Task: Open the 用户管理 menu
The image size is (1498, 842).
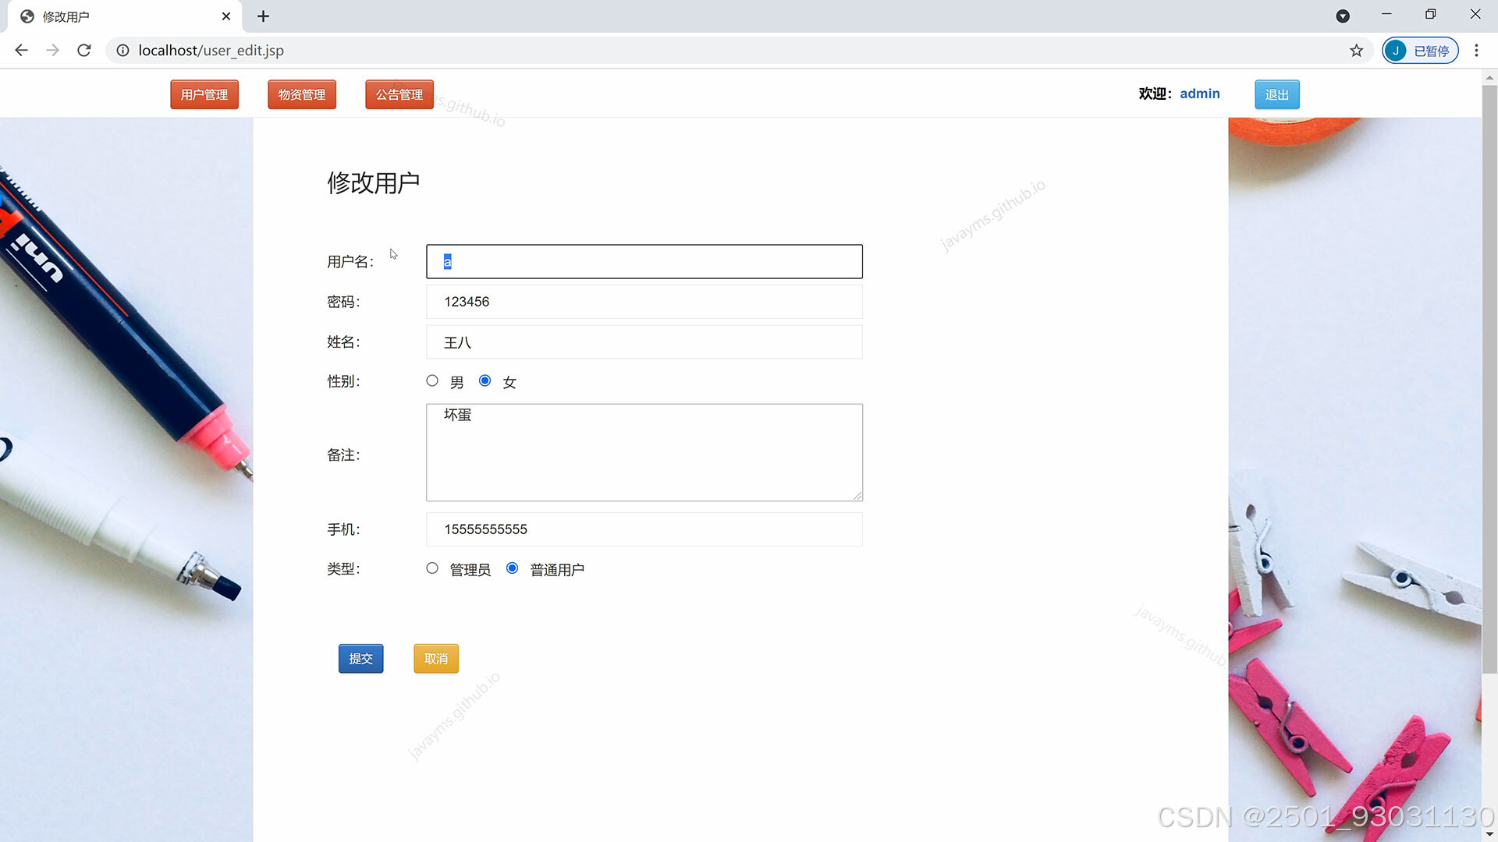Action: click(x=204, y=94)
